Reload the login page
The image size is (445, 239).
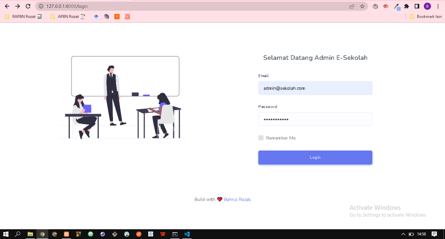click(28, 6)
